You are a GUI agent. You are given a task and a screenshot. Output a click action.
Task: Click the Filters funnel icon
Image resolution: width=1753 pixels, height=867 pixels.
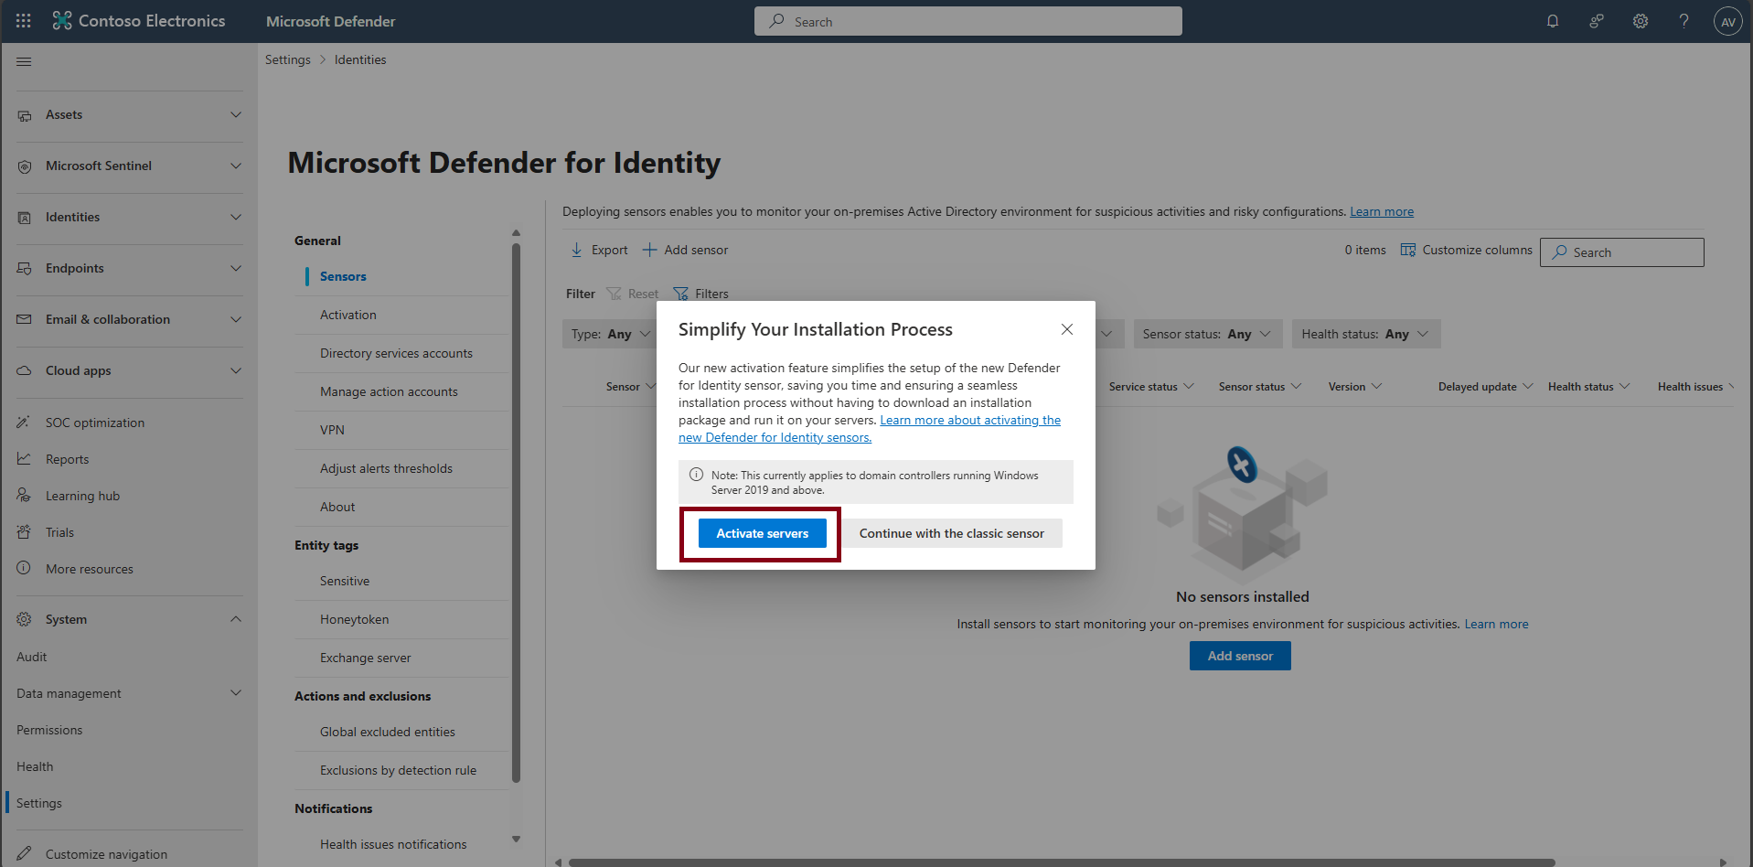pos(680,294)
